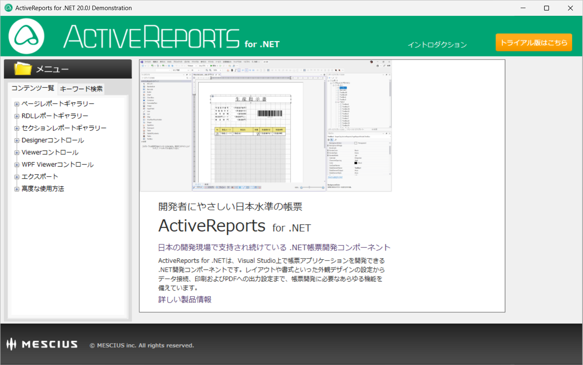Select セクションレポートギャラリー tree label
583x365 pixels.
(64, 128)
